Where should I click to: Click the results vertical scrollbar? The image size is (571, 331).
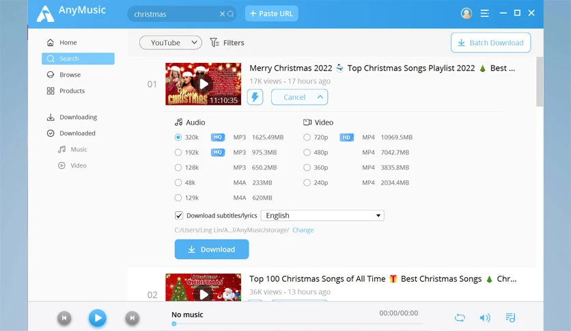[x=540, y=82]
